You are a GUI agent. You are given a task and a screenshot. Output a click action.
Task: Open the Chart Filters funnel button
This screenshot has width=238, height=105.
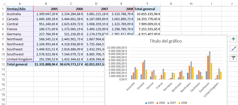233,58
